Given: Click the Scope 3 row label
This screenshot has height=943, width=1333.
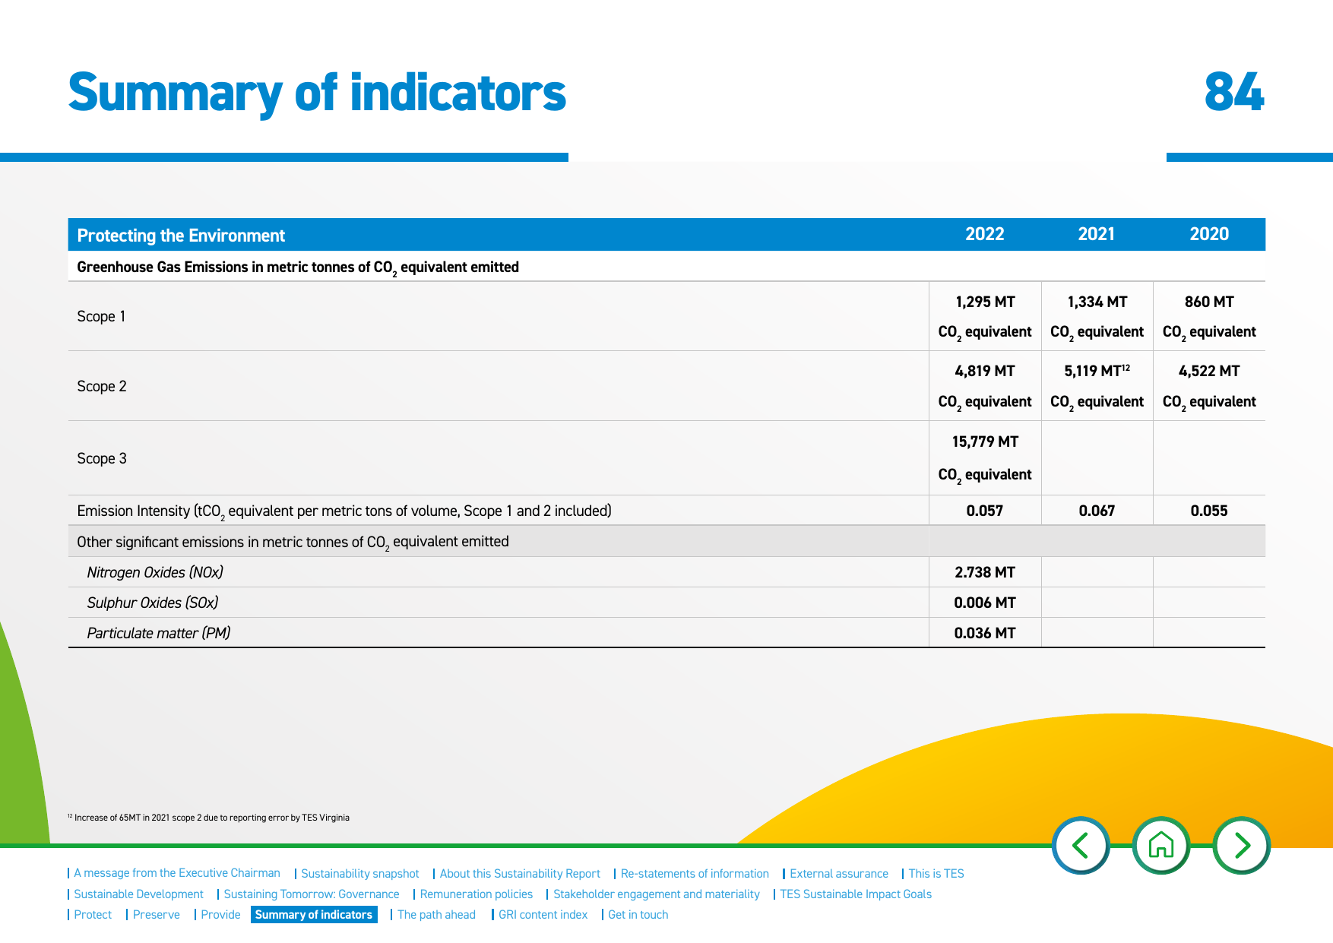Looking at the screenshot, I should 102,458.
